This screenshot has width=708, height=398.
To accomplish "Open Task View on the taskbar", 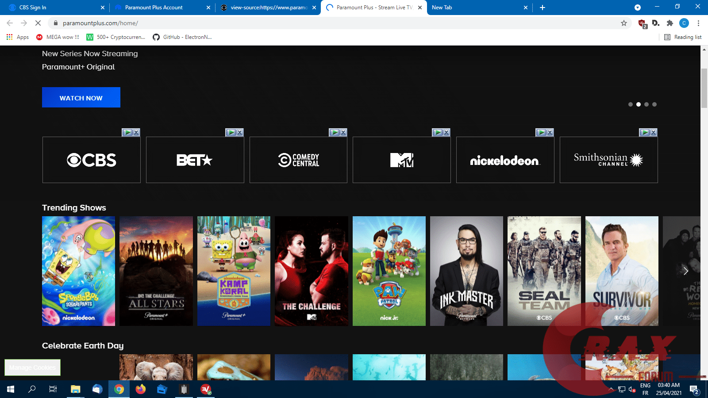I will [53, 389].
